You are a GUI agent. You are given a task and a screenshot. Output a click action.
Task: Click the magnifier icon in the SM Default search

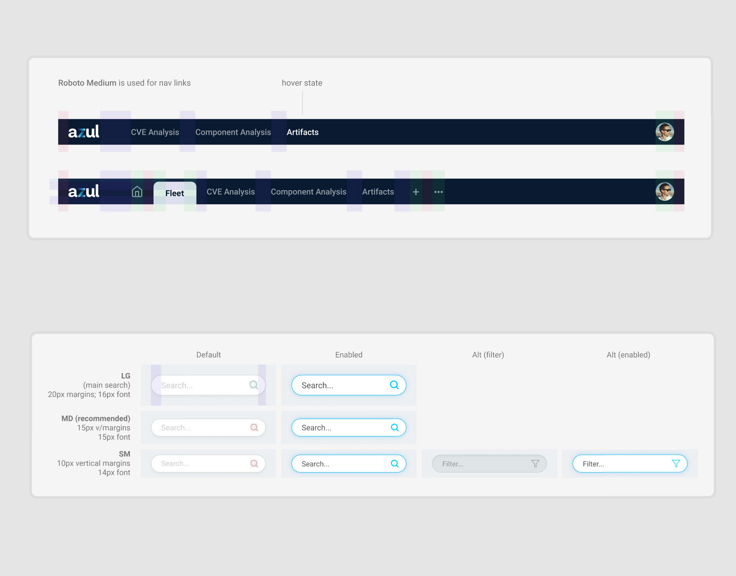[x=254, y=463]
